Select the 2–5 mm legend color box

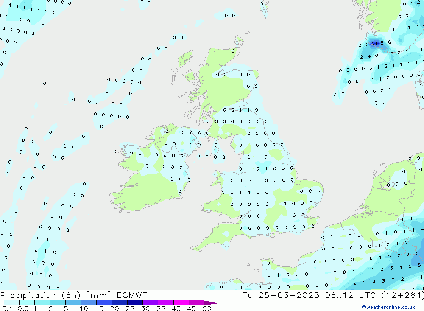58,303
